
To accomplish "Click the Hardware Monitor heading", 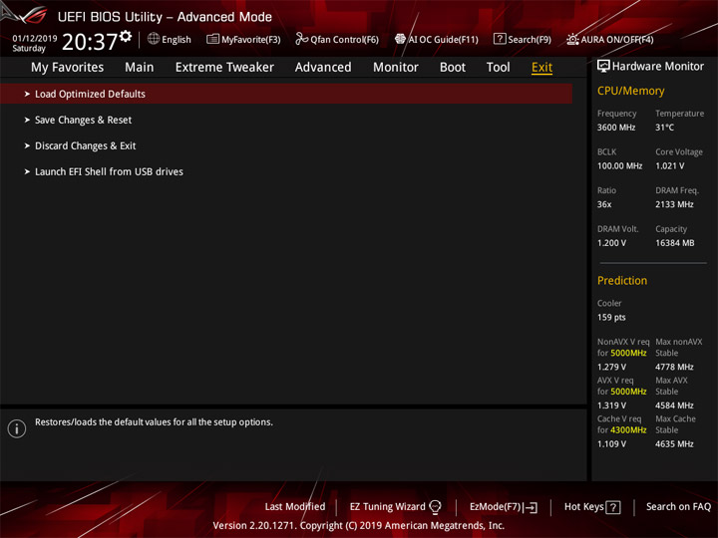I will point(657,67).
